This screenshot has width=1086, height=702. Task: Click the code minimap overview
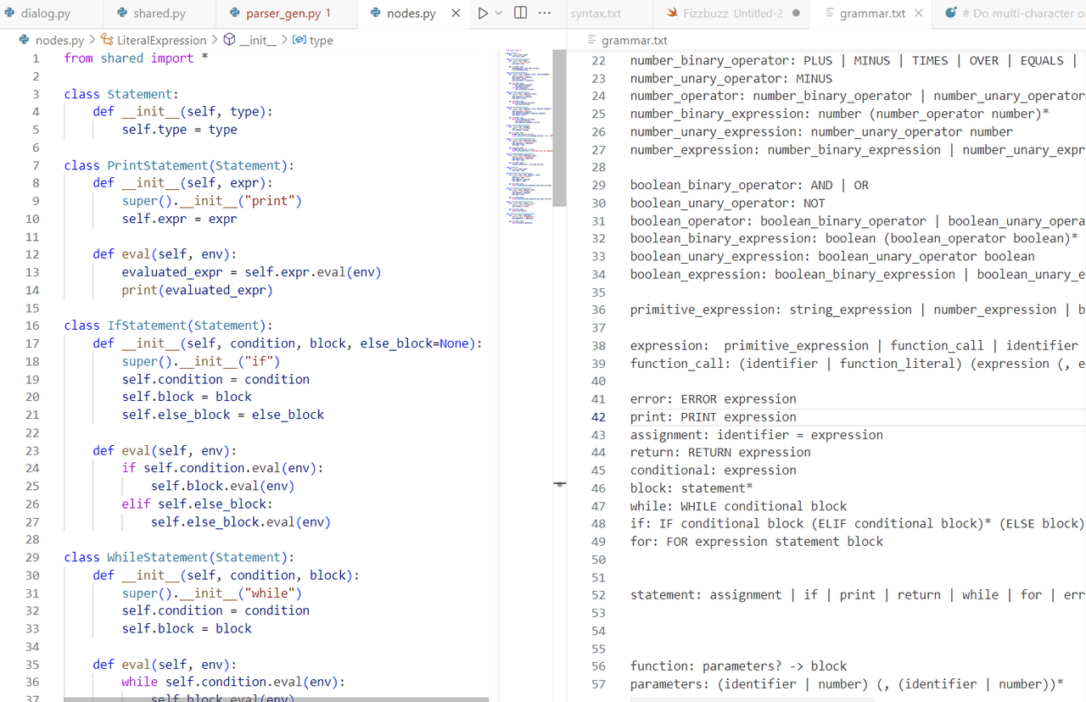point(528,127)
